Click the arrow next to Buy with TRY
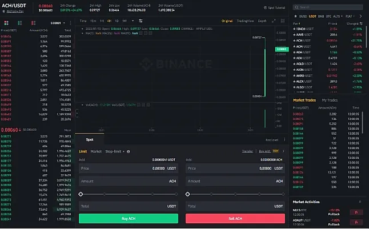The height and width of the screenshot is (229, 369). [283, 151]
